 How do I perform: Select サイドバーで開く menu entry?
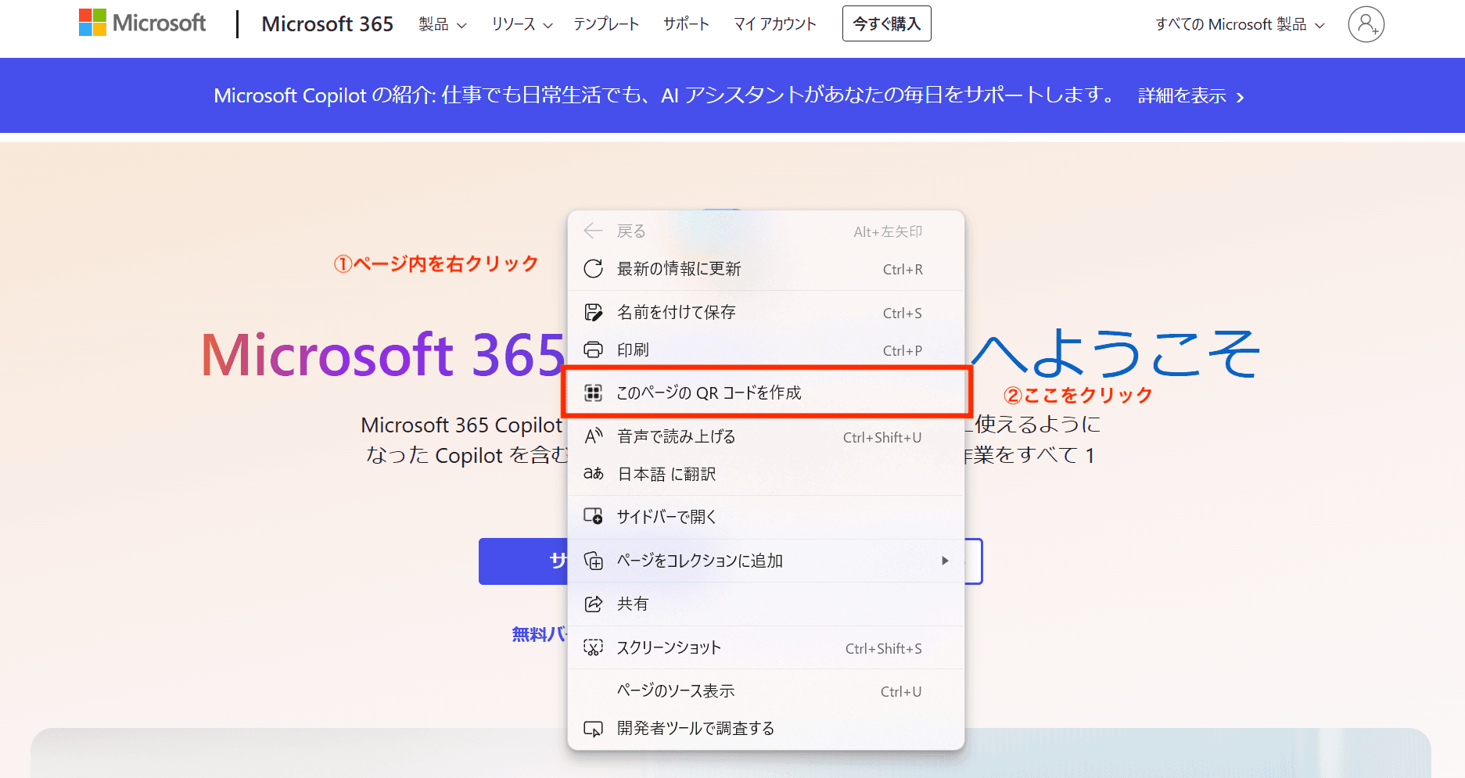coord(766,517)
